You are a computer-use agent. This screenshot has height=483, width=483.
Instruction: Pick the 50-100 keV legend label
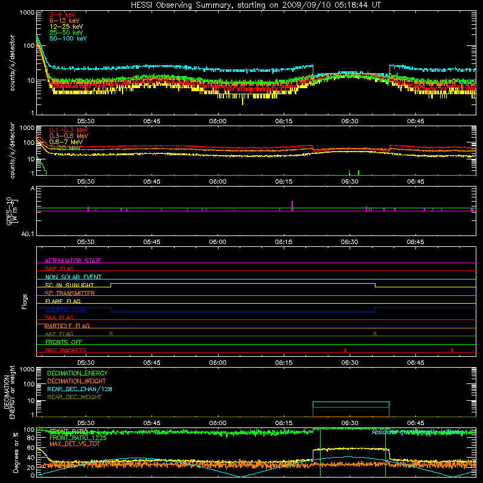[x=68, y=39]
